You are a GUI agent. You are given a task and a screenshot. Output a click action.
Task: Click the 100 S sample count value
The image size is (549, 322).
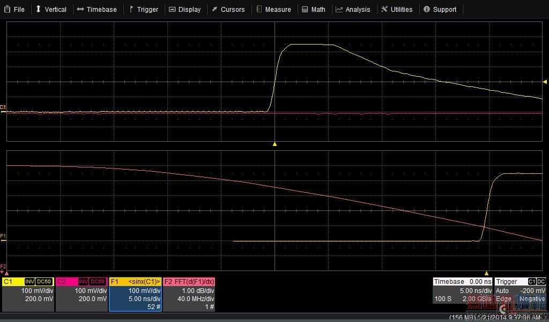pos(443,299)
